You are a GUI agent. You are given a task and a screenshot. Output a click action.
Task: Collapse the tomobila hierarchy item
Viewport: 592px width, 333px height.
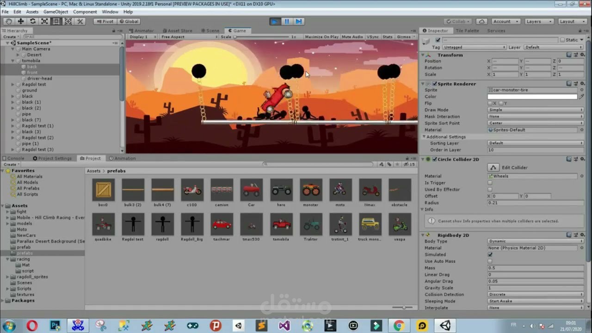click(13, 61)
